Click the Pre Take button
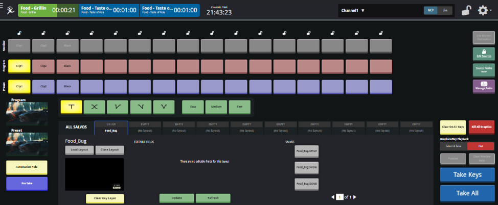 (27, 184)
